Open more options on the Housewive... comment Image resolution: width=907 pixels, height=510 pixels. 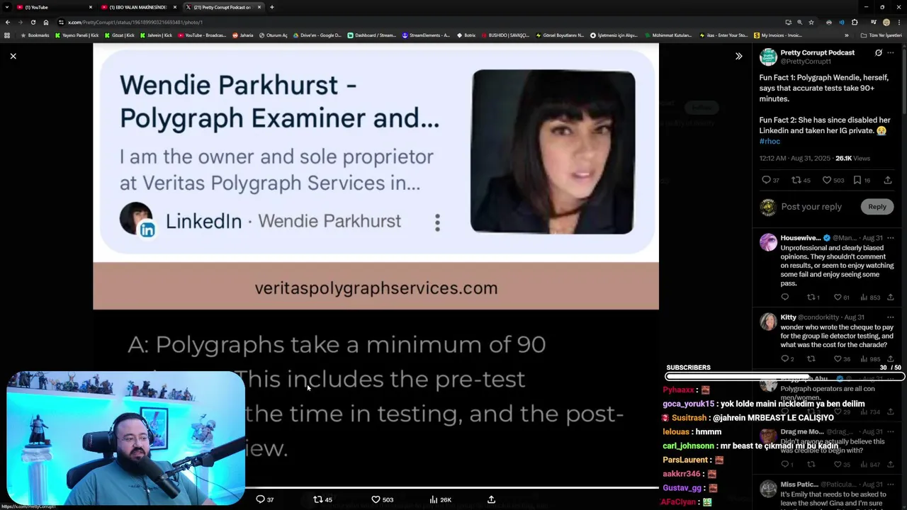click(891, 238)
